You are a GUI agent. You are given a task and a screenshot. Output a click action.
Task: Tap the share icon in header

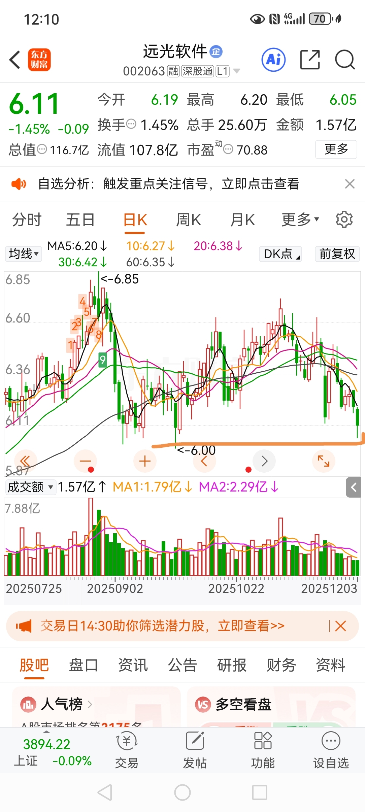point(310,60)
